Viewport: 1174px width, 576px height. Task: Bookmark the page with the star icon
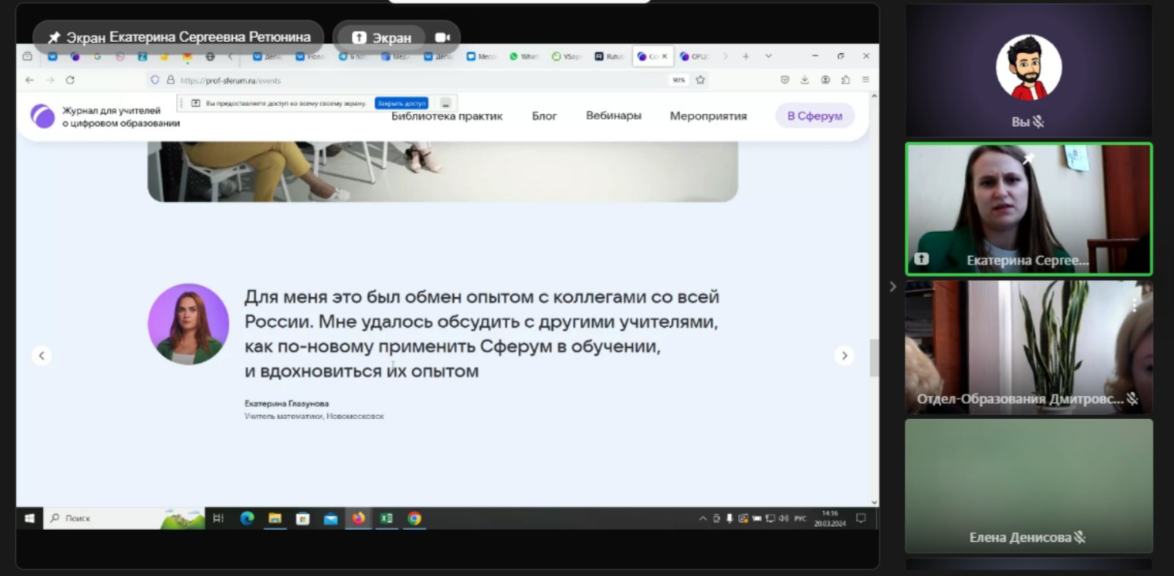700,80
